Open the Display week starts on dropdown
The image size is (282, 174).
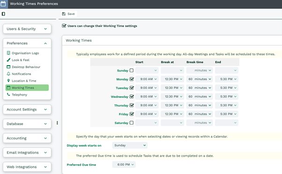tap(130, 145)
